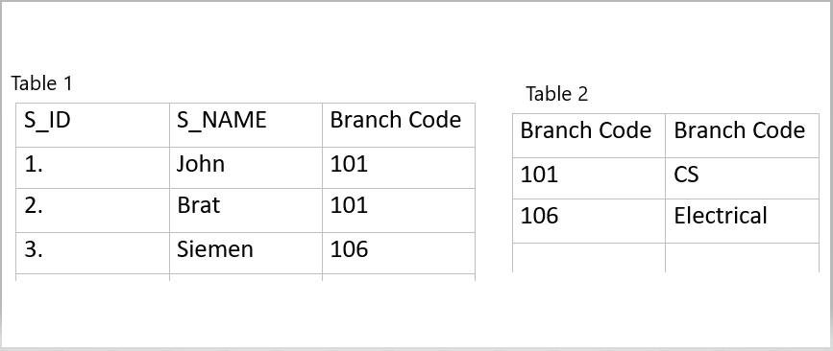
Task: Click the 101 cell in Table 2
Action: point(589,178)
